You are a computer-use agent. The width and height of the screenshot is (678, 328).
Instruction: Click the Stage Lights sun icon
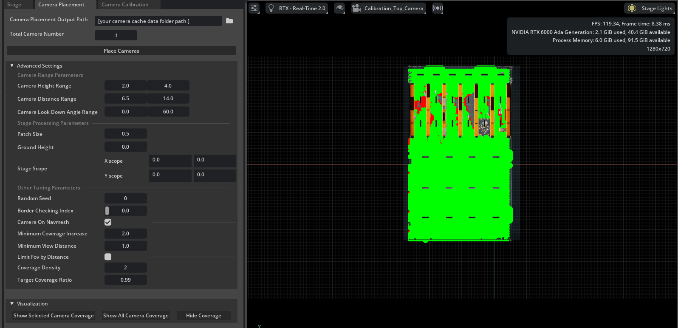point(632,8)
